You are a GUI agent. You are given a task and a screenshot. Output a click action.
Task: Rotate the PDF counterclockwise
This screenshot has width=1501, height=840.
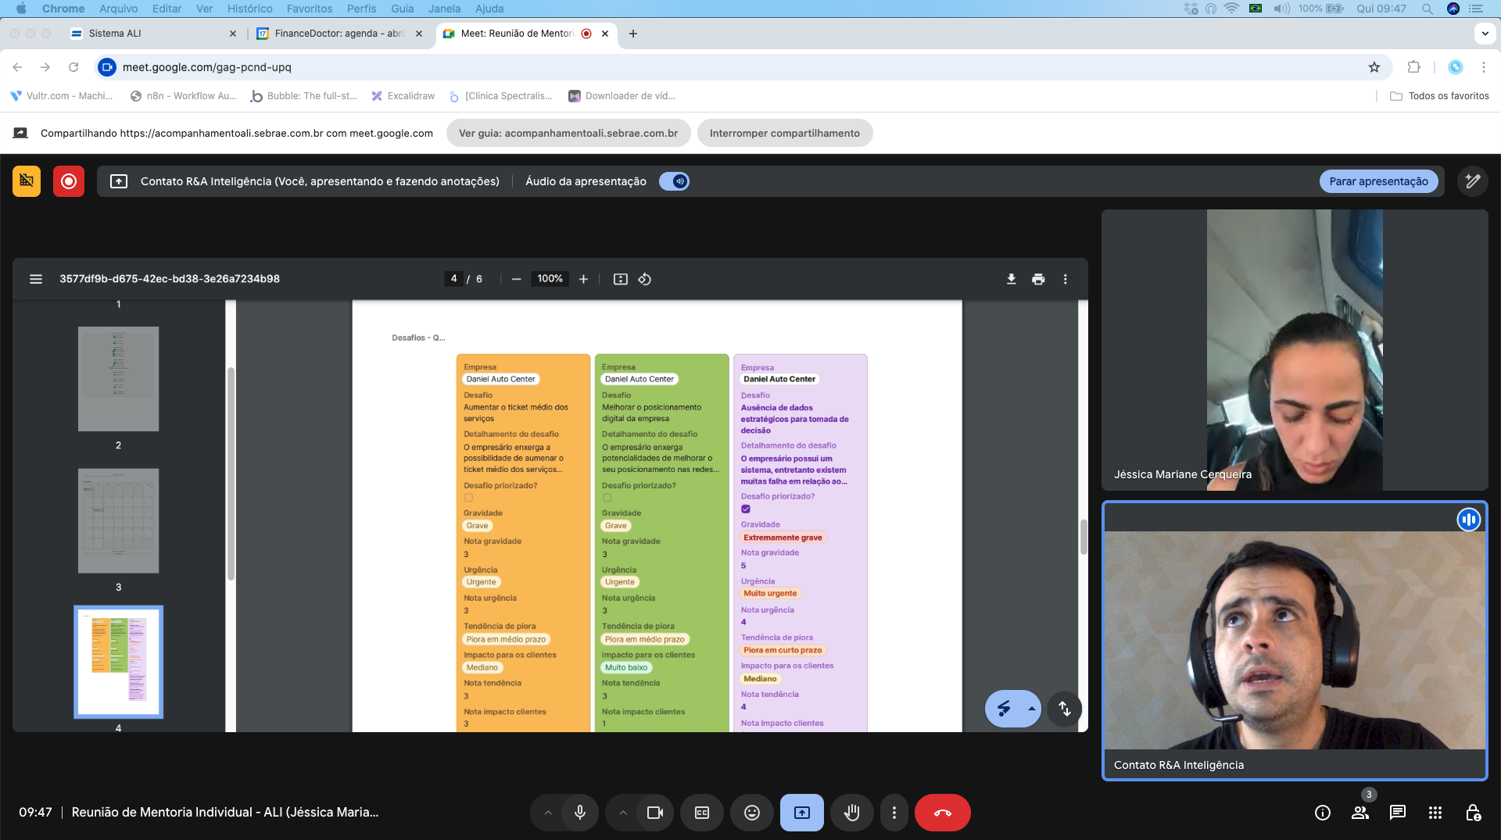pyautogui.click(x=645, y=279)
